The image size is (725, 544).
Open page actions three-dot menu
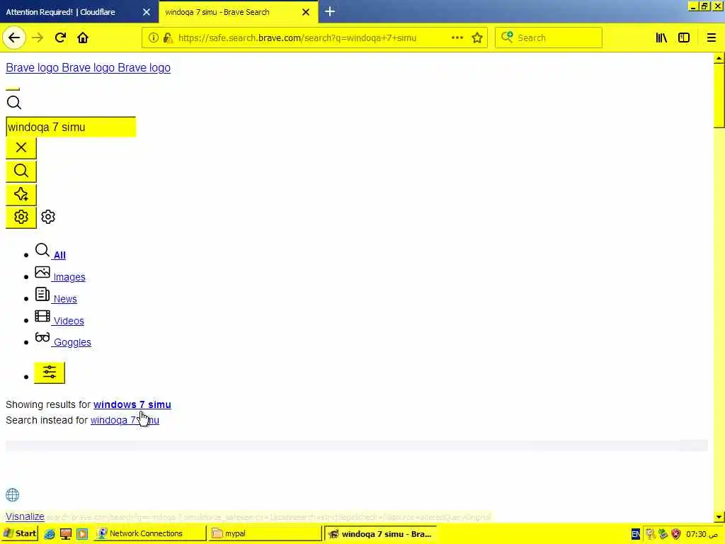(457, 38)
